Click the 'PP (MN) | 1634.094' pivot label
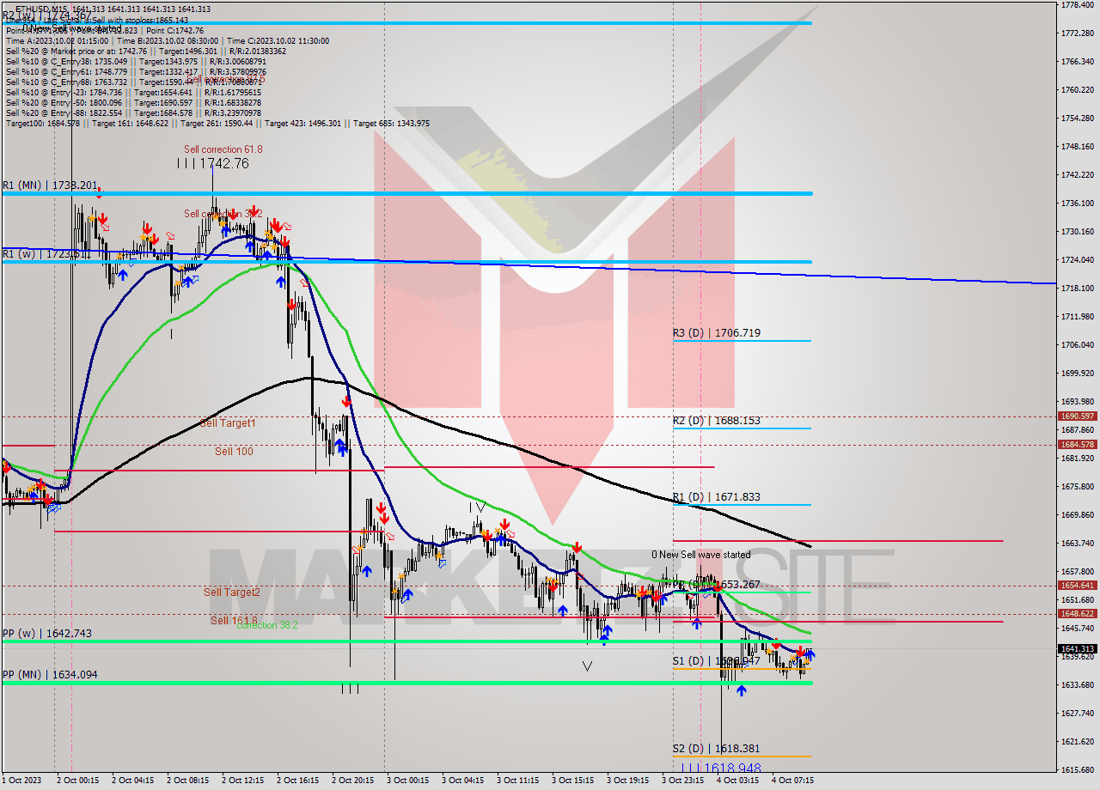 [49, 674]
